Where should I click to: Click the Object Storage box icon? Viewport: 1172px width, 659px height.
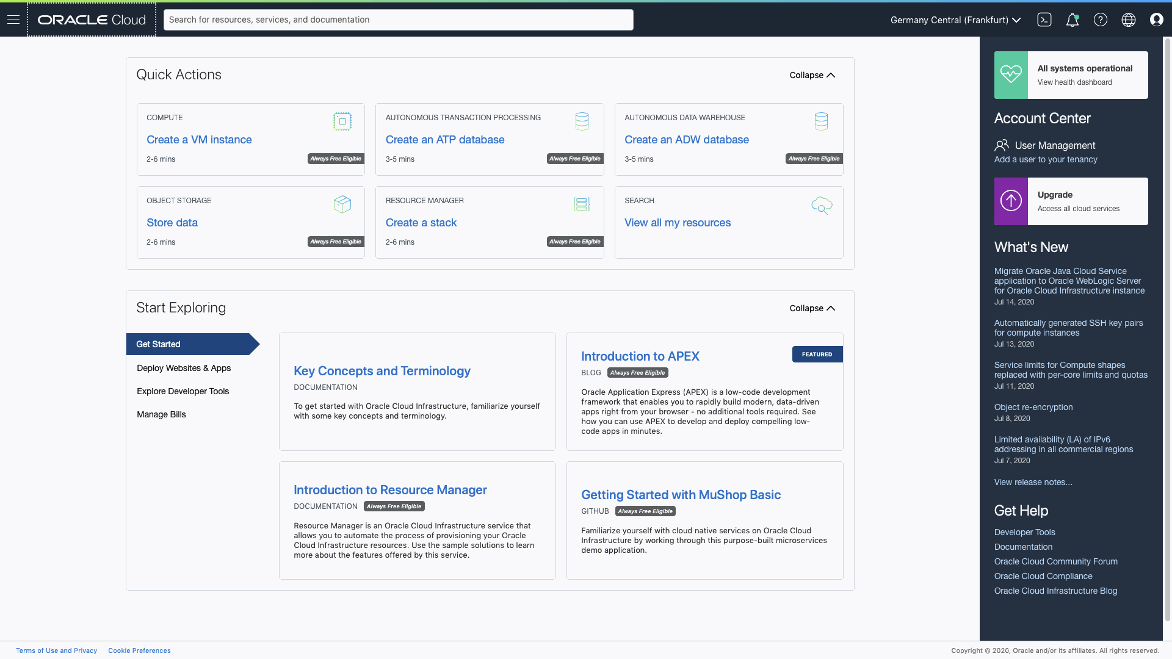(x=342, y=204)
